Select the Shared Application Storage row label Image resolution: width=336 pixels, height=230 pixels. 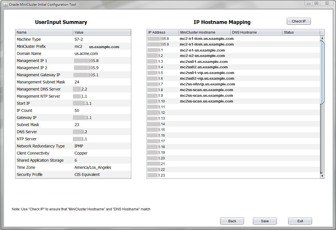(x=40, y=160)
